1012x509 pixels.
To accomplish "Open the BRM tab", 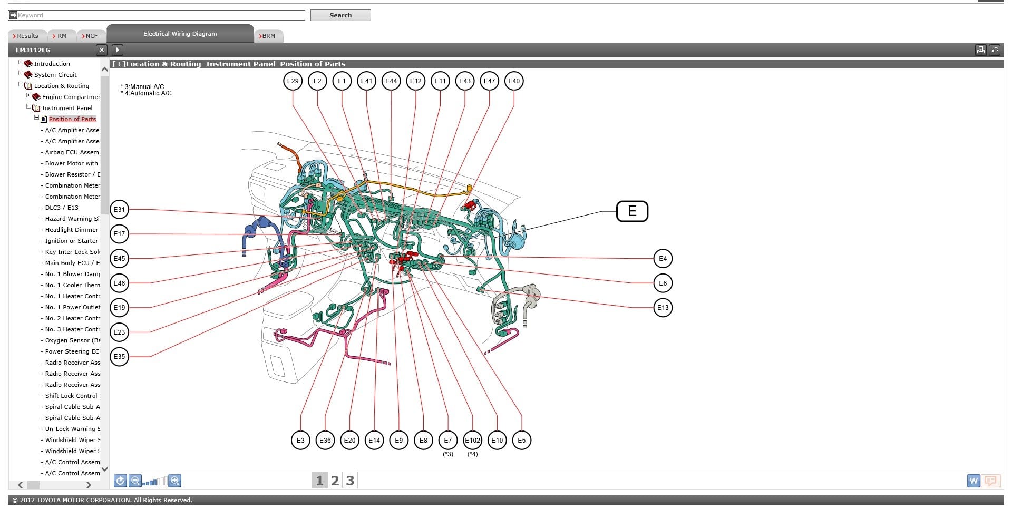I will 268,36.
